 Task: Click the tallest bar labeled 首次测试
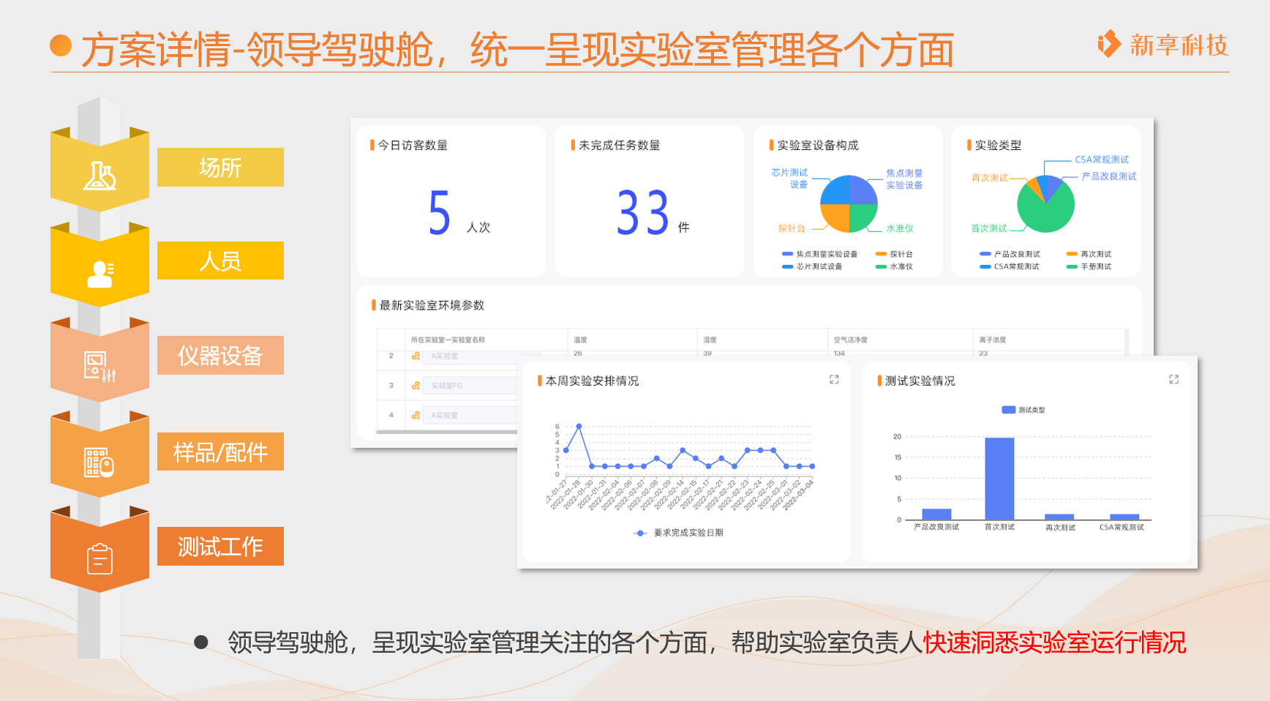click(999, 479)
